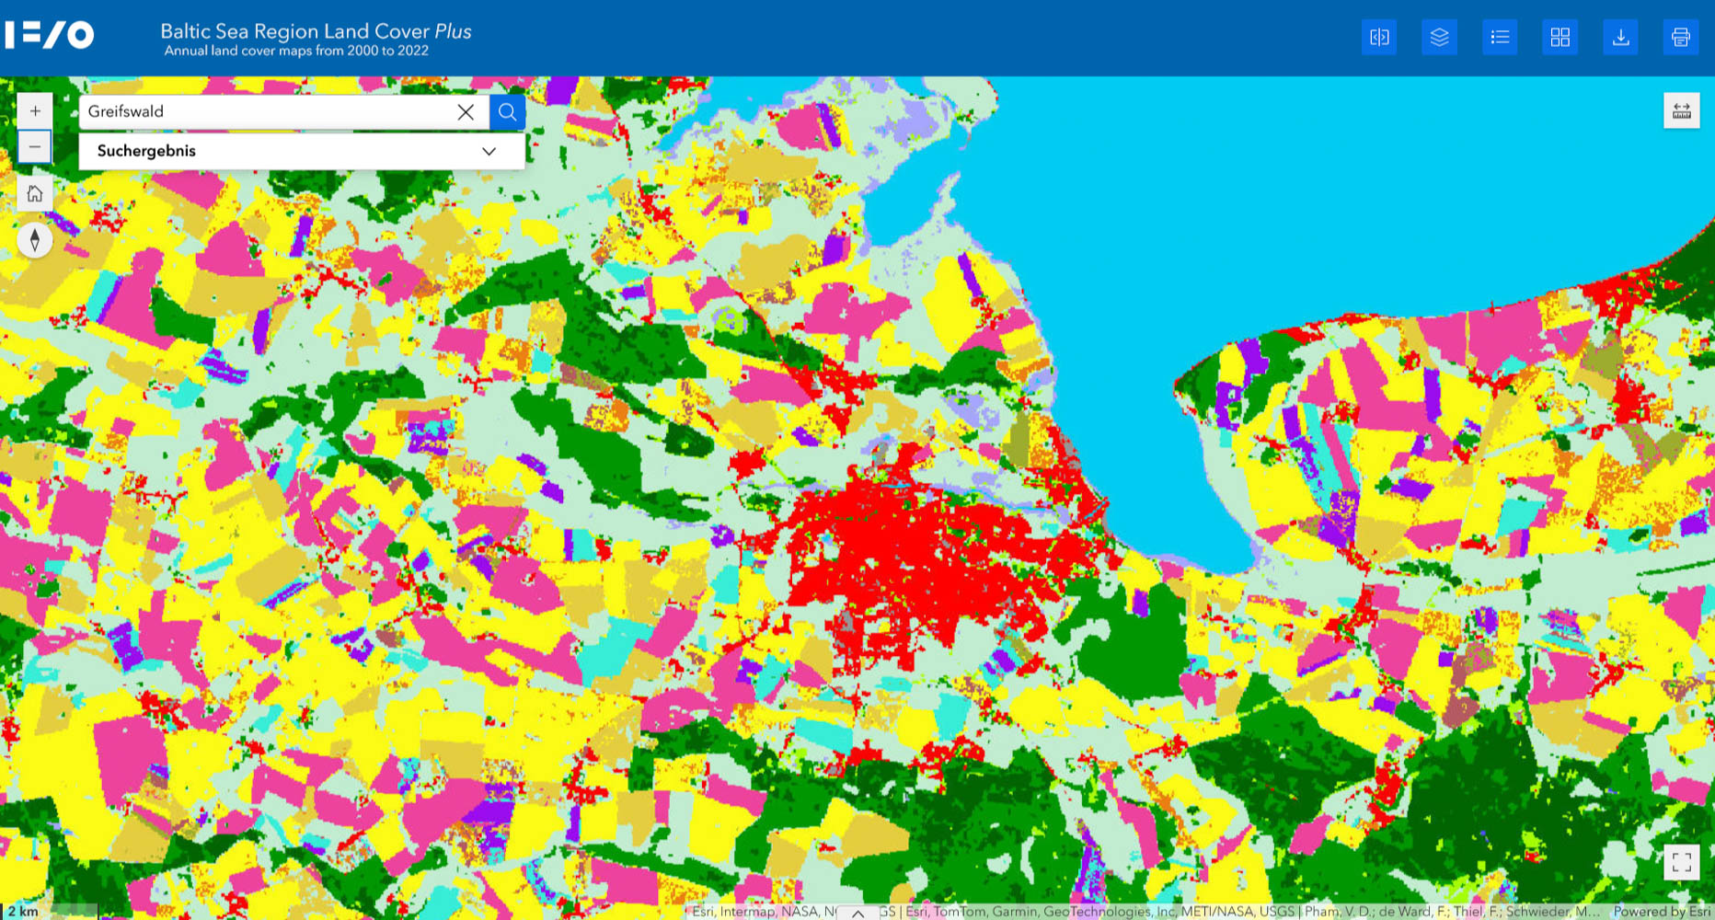The height and width of the screenshot is (920, 1715).
Task: Clear the Greifswald search text
Action: tap(466, 111)
